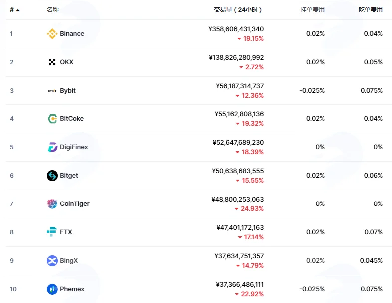Select Bybit's 24h volume ¥56,187,314,737
This screenshot has width=392, height=303.
point(240,86)
